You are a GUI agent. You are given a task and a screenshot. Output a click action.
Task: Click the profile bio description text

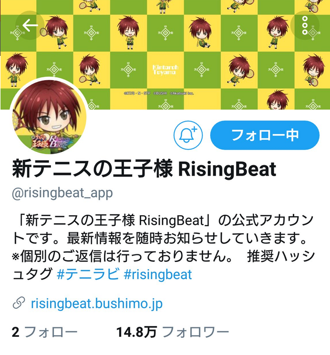[163, 247]
